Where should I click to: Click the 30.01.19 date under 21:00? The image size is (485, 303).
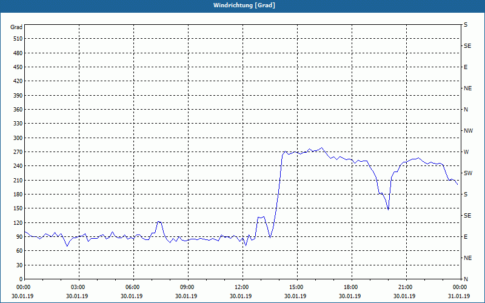404,296
